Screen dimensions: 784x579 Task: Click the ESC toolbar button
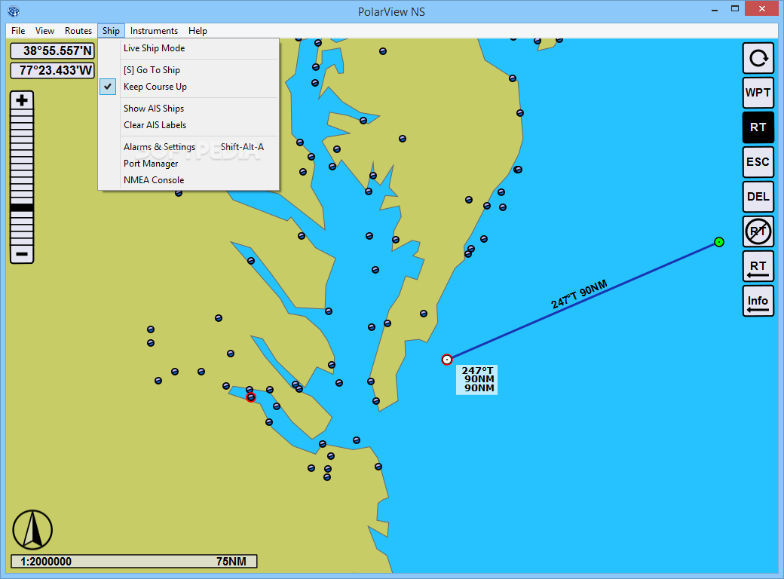[x=758, y=162]
